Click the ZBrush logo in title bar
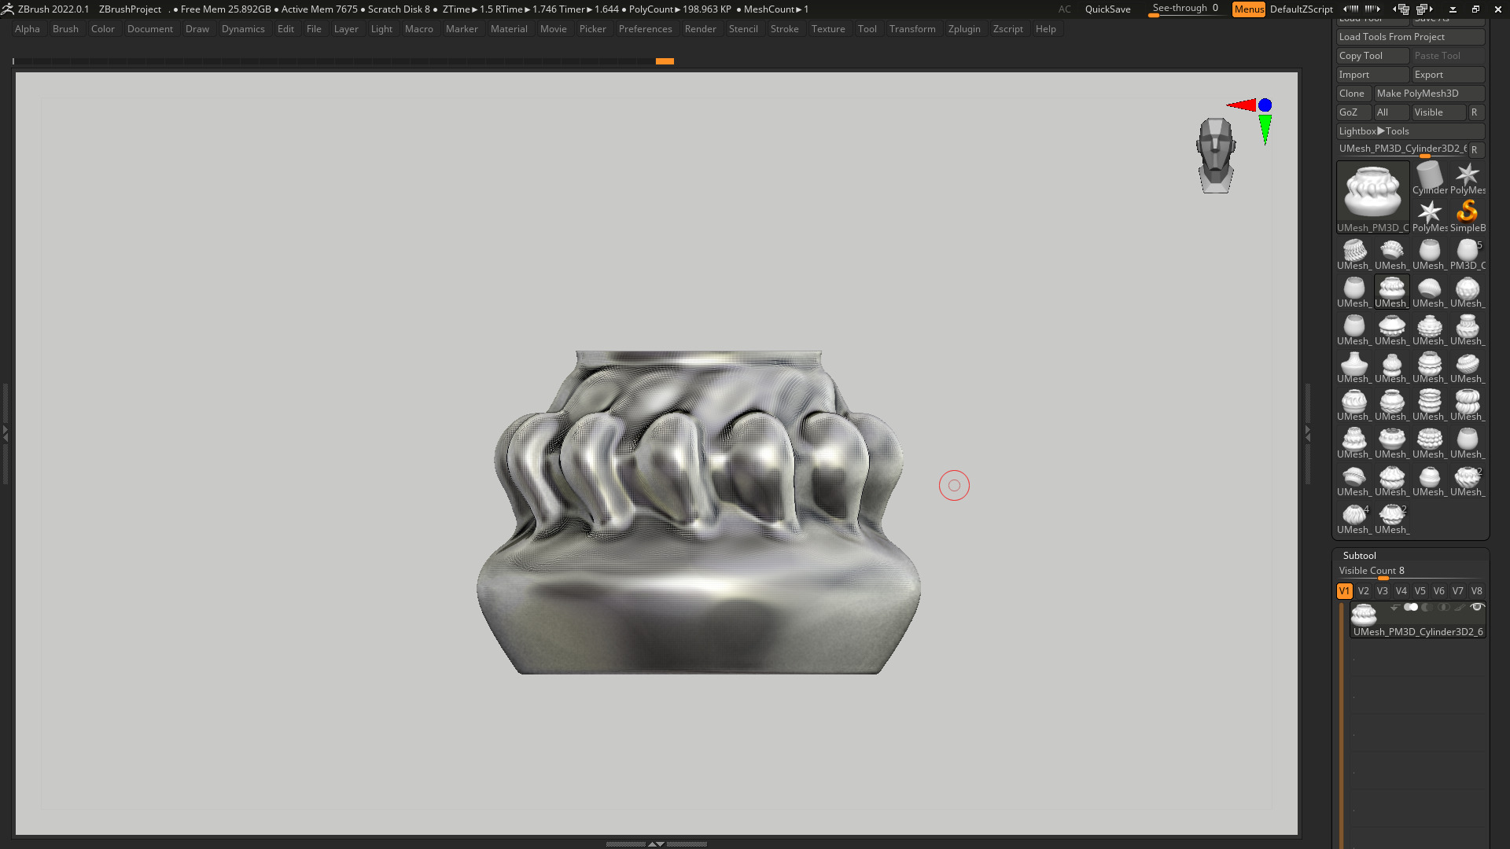Viewport: 1510px width, 849px height. 8,9
